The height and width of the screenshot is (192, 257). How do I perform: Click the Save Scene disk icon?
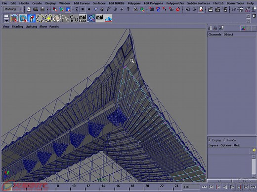(x=43, y=9)
